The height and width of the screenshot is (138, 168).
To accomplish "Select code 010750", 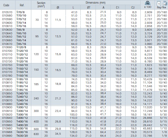I will pos(7,65).
